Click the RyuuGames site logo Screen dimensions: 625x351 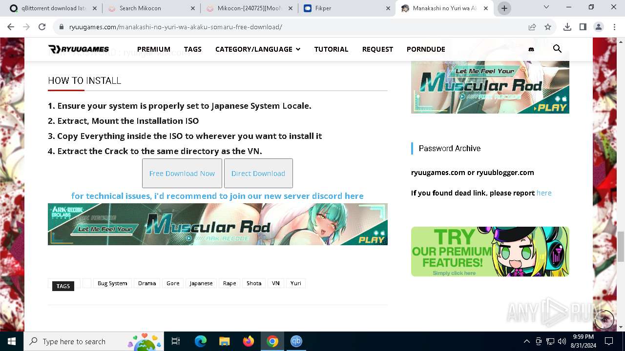click(x=79, y=49)
